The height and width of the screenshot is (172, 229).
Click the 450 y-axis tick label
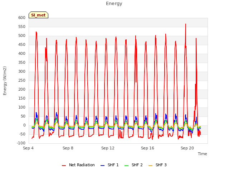(22, 44)
